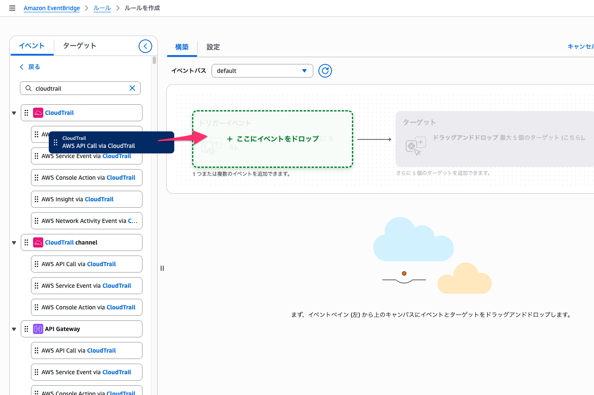Click the refresh event bus button
This screenshot has width=594, height=395.
click(325, 71)
